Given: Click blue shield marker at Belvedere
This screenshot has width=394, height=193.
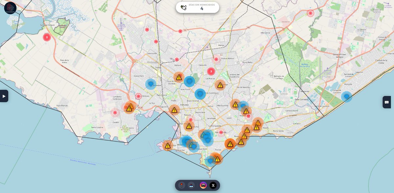Looking at the screenshot, I should pyautogui.click(x=151, y=84).
